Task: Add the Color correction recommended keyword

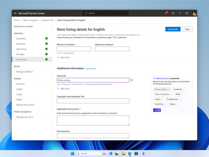Action: coord(163,94)
